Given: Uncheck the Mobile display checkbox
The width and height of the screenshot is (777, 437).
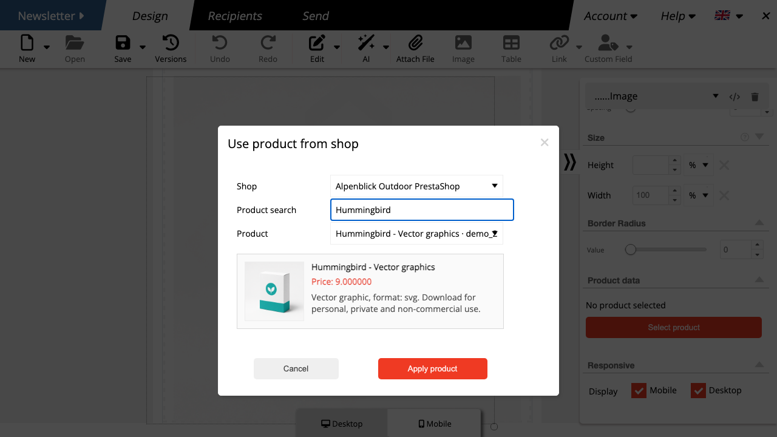Looking at the screenshot, I should [x=639, y=391].
